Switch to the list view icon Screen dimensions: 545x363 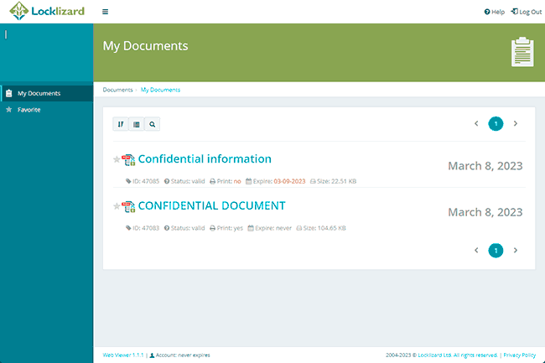point(136,124)
